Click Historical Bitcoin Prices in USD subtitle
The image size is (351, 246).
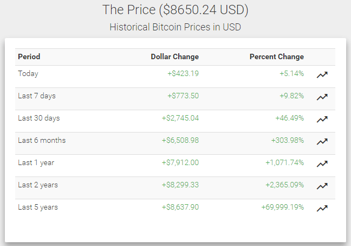pyautogui.click(x=175, y=27)
